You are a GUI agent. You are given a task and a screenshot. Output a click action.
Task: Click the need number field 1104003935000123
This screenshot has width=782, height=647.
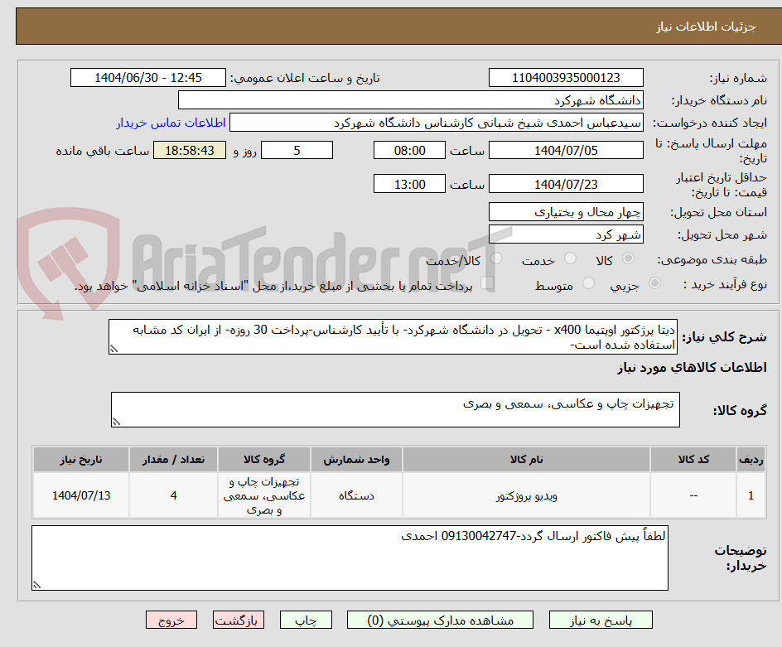pos(567,77)
